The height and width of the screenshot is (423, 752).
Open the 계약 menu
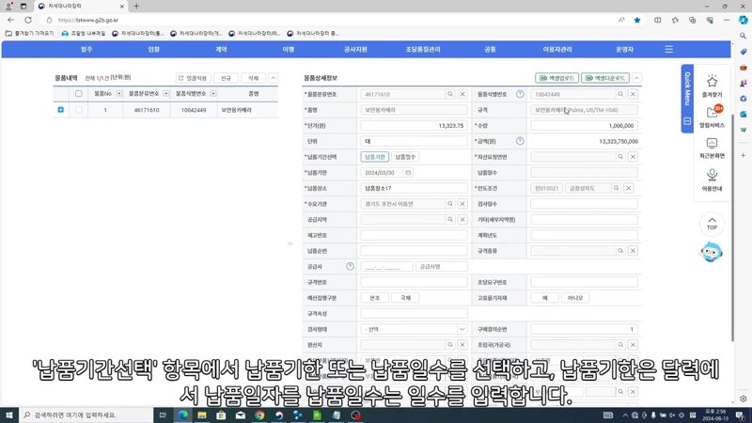point(221,50)
